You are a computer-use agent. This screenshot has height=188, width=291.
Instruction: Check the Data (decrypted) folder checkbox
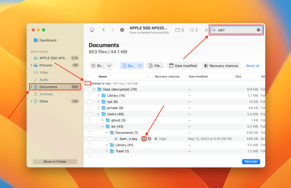pyautogui.click(x=90, y=89)
